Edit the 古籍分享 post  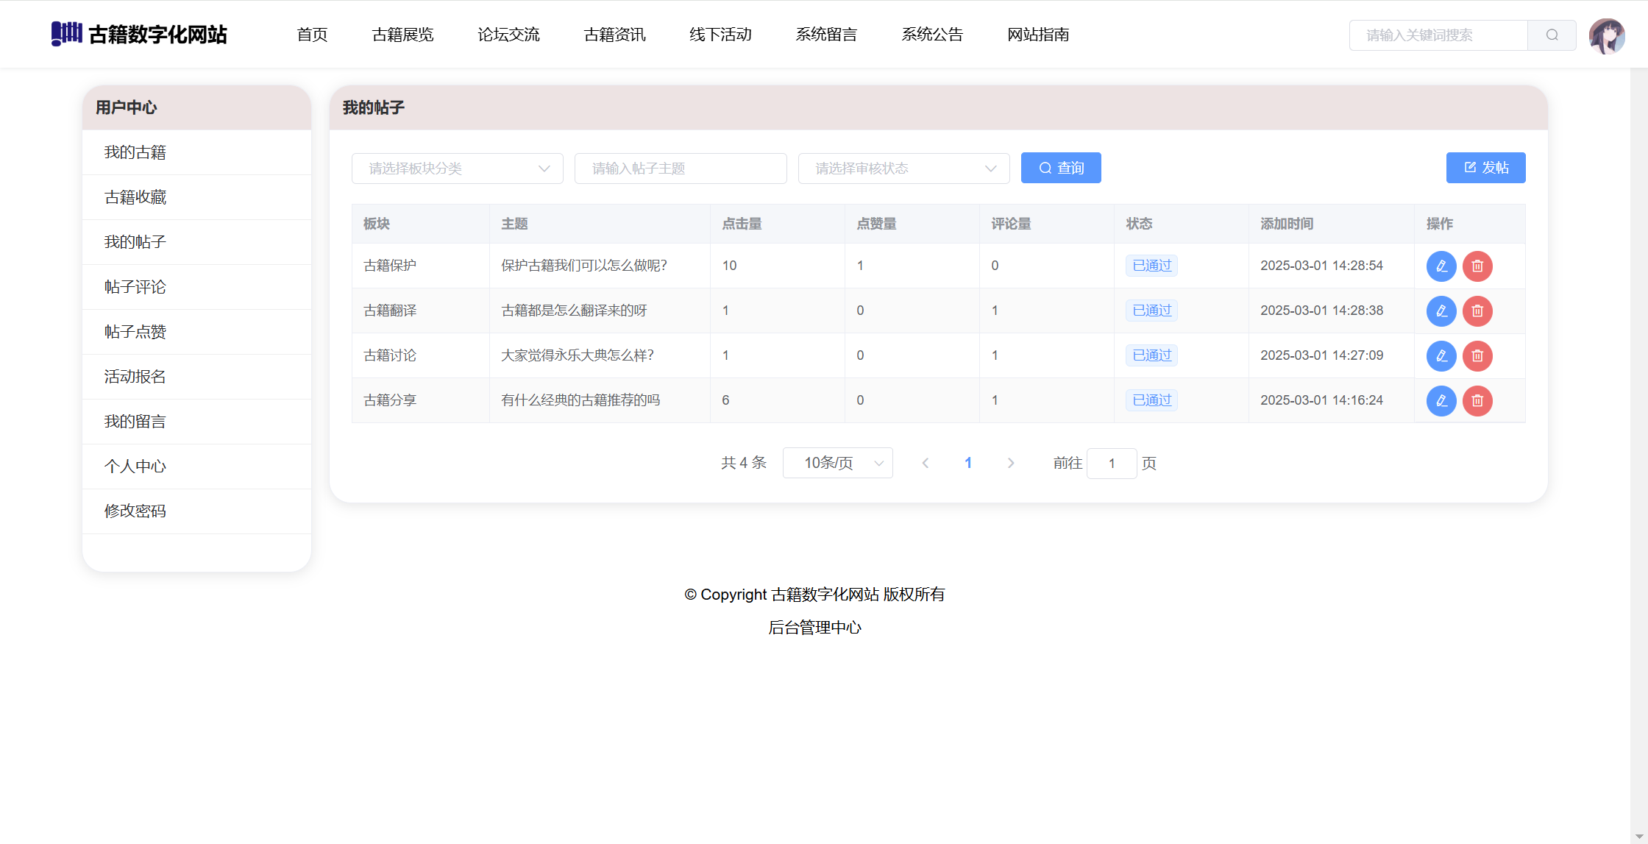click(x=1441, y=400)
